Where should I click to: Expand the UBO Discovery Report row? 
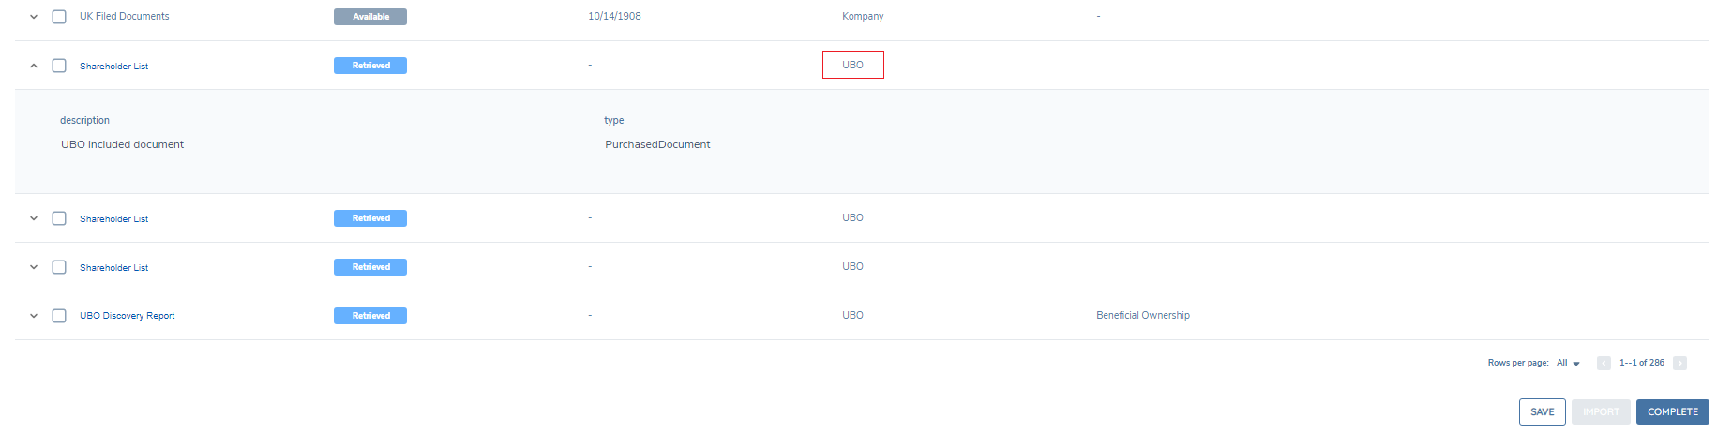34,316
